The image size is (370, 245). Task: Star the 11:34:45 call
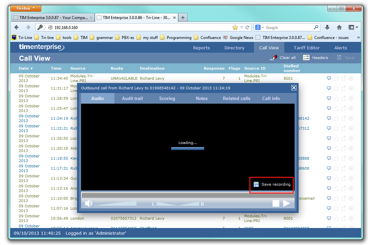[336, 78]
